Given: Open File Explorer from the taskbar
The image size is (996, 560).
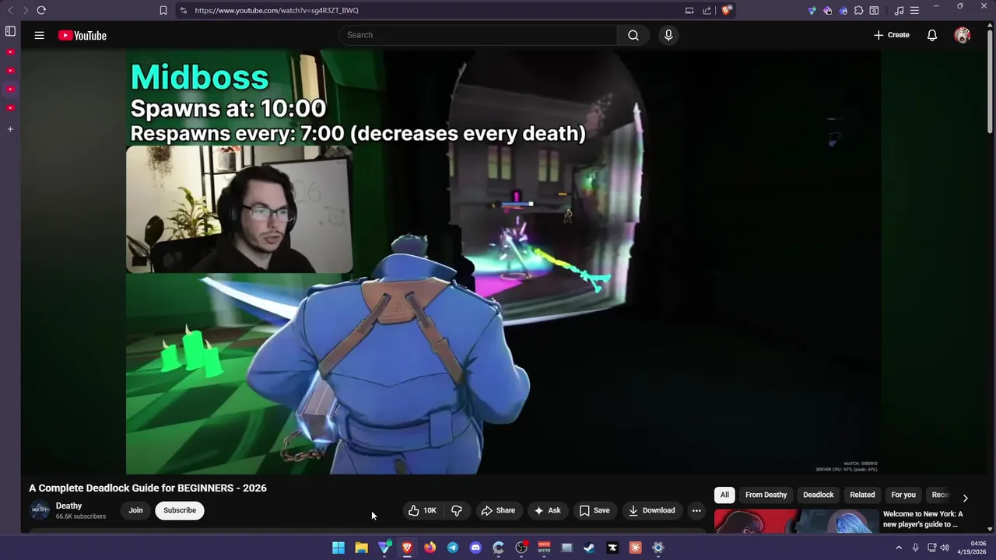Looking at the screenshot, I should [x=361, y=548].
